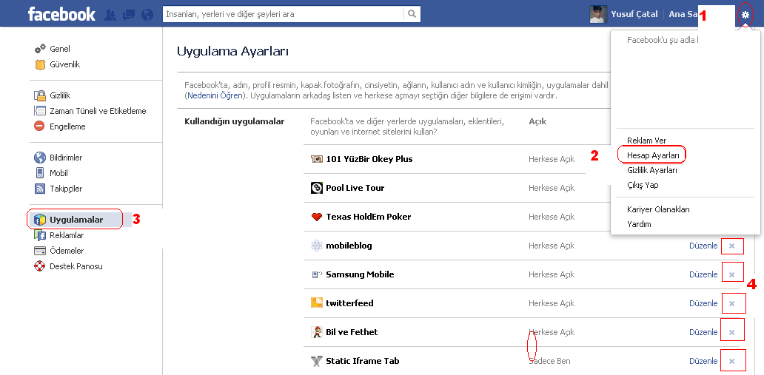Open the gear settings menu icon
Screen dimensions: 764x375
coord(745,15)
